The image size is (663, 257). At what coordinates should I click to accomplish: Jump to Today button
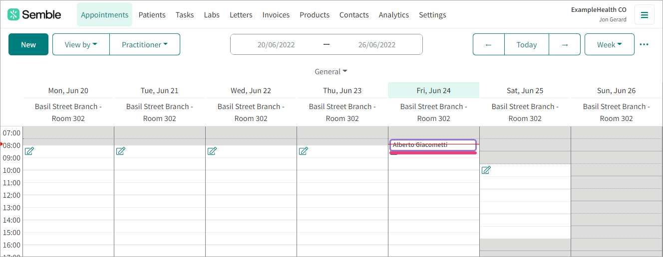coord(526,44)
